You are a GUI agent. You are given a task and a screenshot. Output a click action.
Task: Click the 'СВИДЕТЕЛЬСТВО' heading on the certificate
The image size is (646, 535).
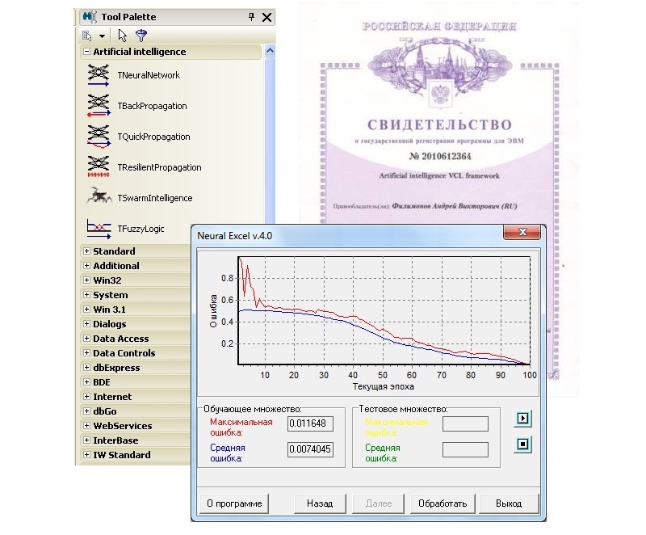click(439, 125)
